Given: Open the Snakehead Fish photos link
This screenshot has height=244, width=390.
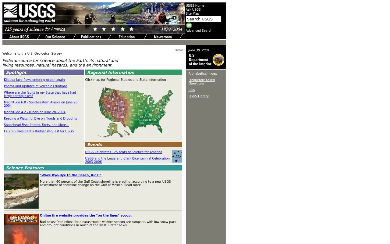Looking at the screenshot, I should click(x=36, y=125).
